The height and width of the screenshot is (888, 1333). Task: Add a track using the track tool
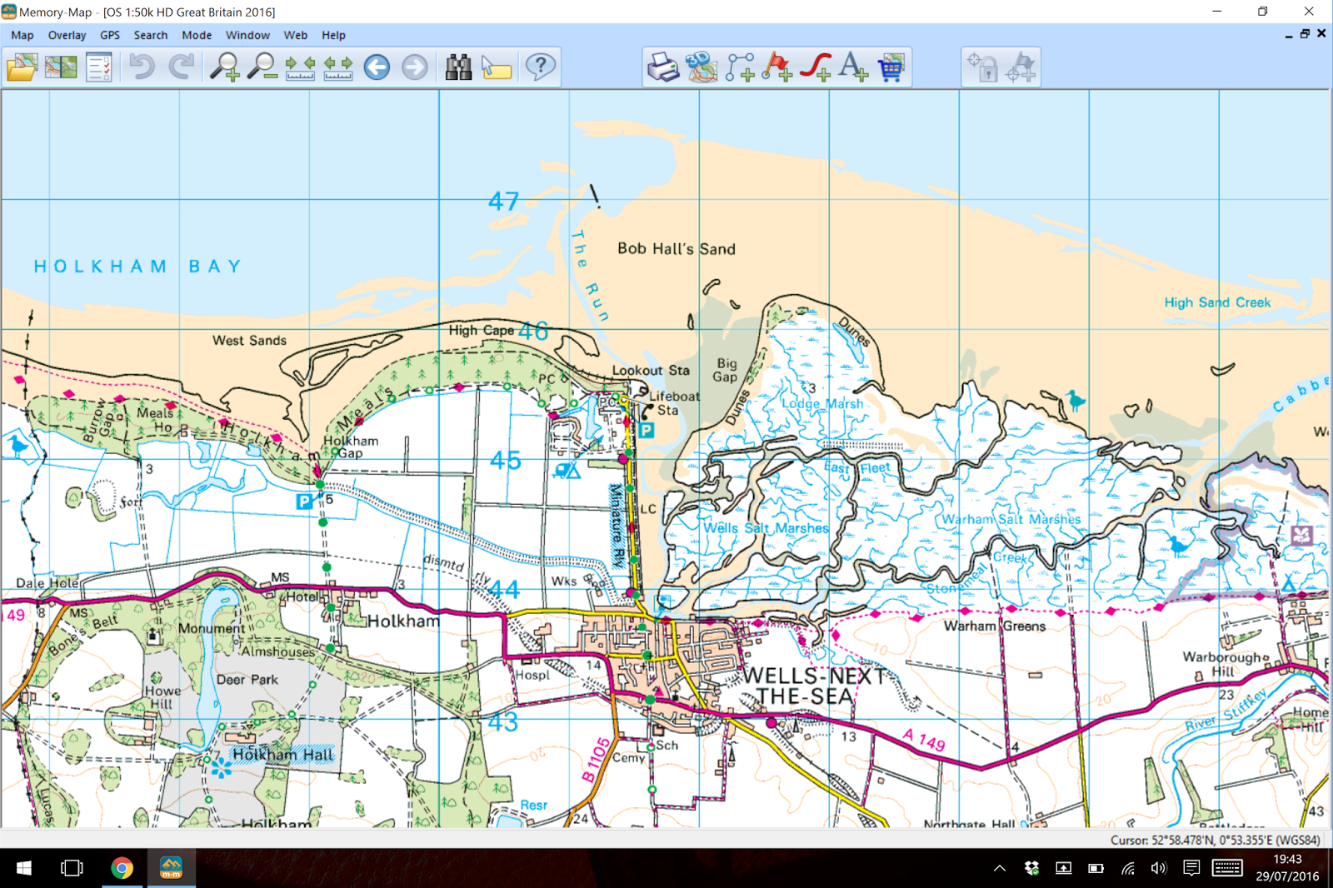pyautogui.click(x=815, y=67)
